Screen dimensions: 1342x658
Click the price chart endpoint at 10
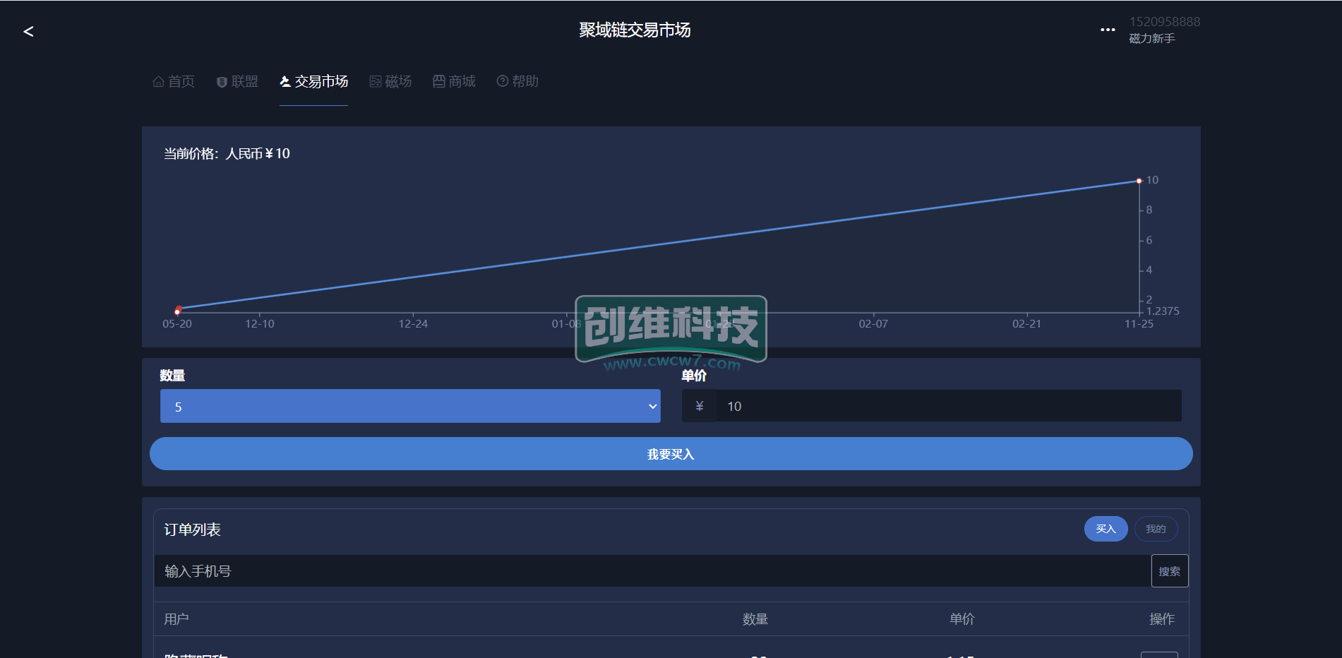1139,181
